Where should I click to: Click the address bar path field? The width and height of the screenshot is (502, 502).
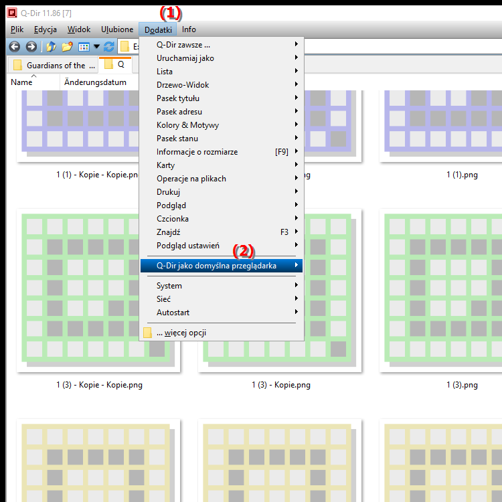(x=403, y=47)
